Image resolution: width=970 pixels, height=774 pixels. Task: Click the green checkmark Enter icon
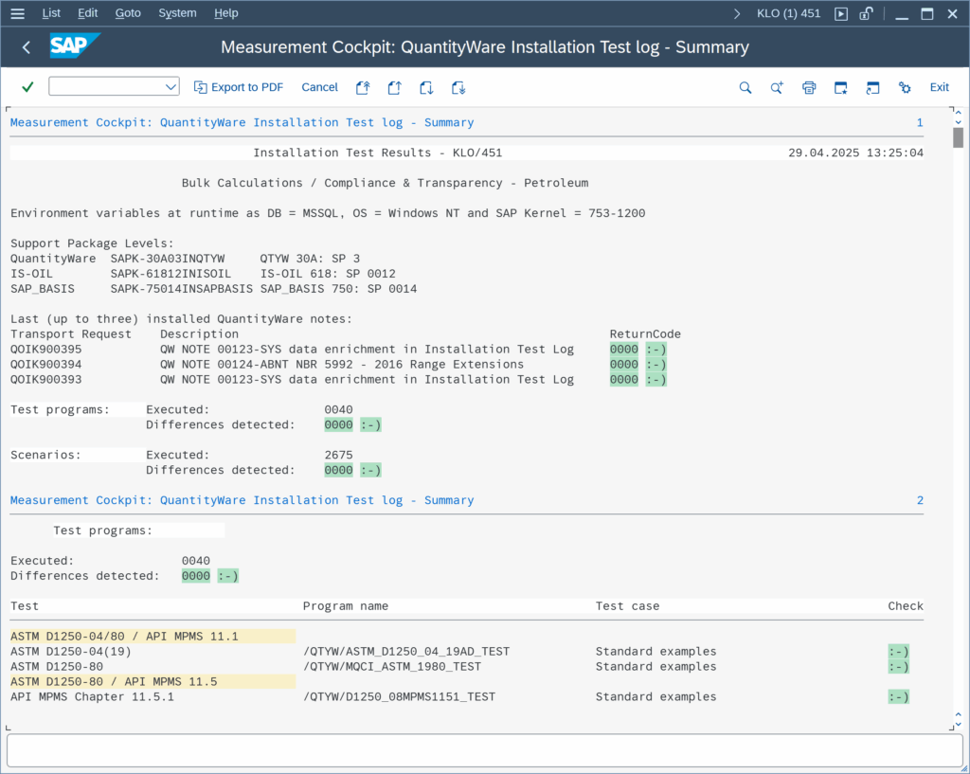coord(27,87)
